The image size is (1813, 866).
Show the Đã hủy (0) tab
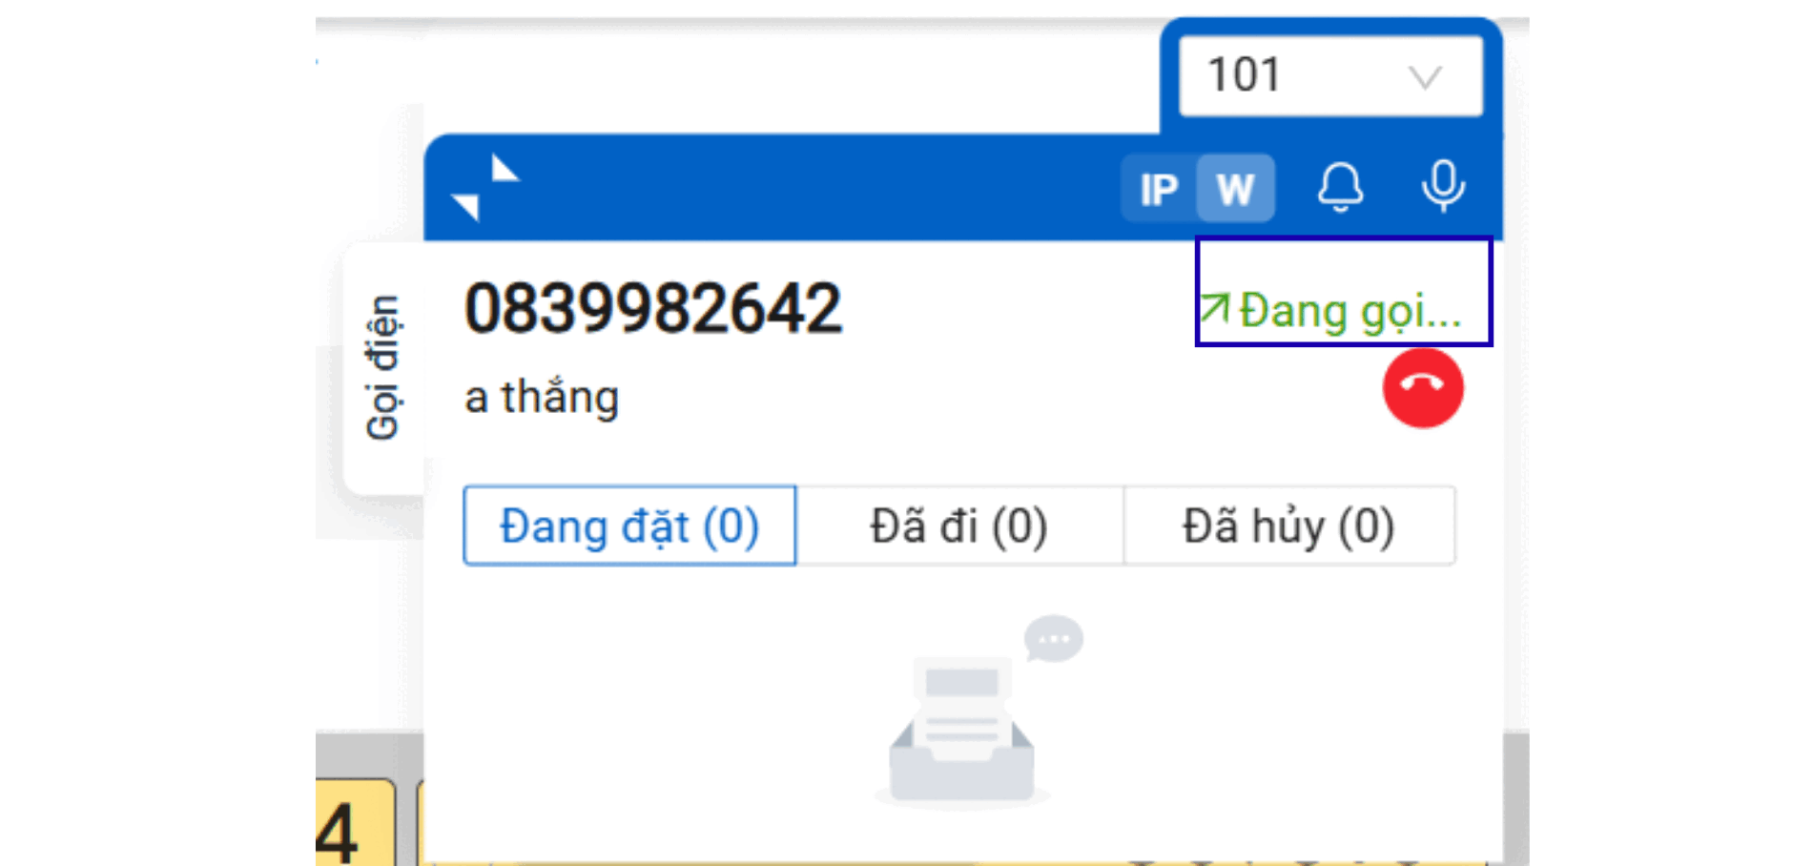[x=1288, y=526]
